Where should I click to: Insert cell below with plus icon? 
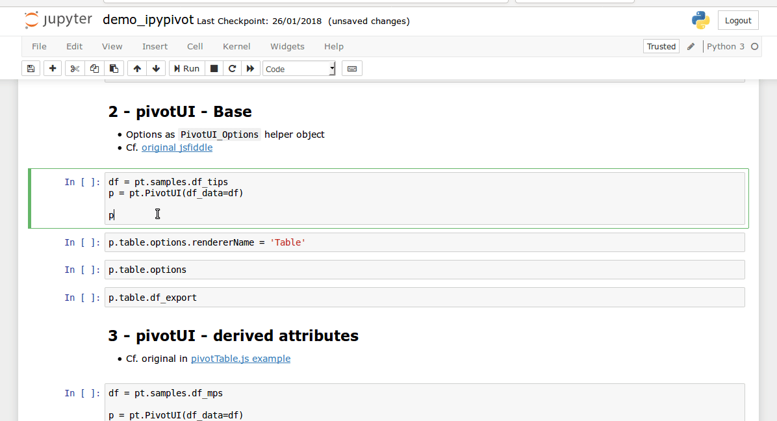tap(53, 68)
